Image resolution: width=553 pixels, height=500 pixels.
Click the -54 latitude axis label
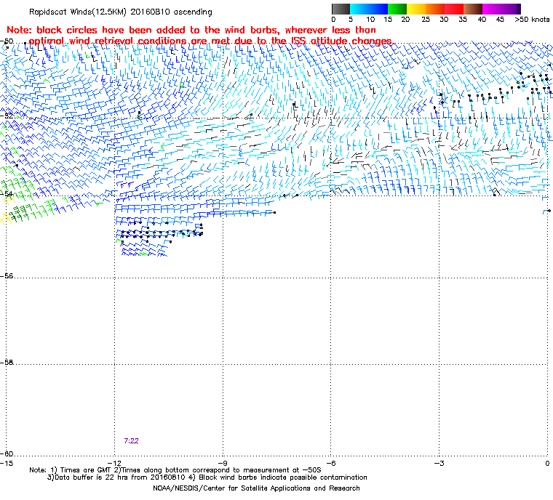point(7,194)
